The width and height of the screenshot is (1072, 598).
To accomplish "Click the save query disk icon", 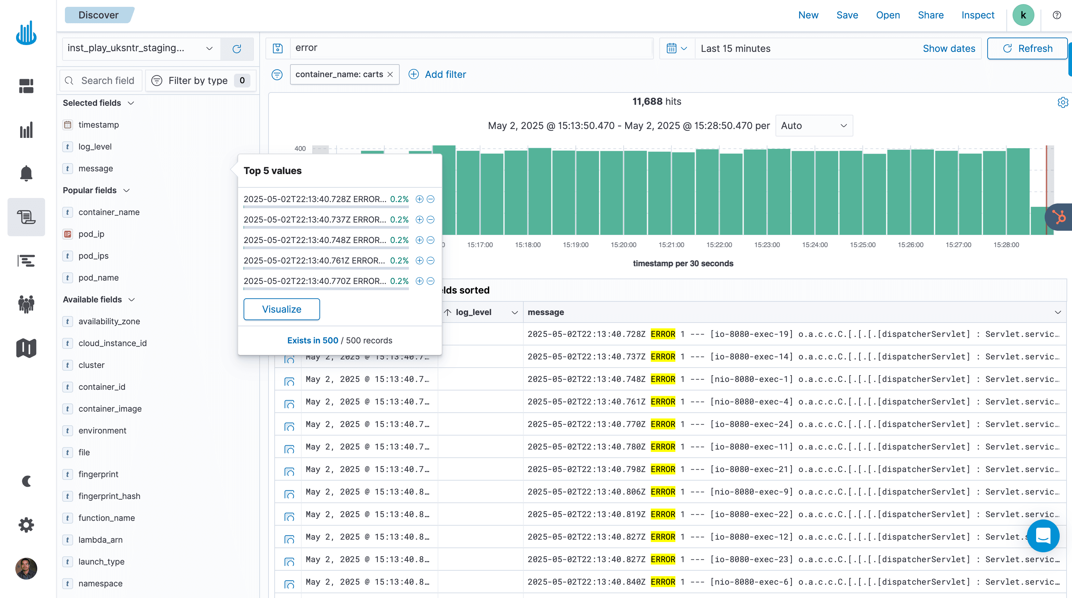I will 278,48.
